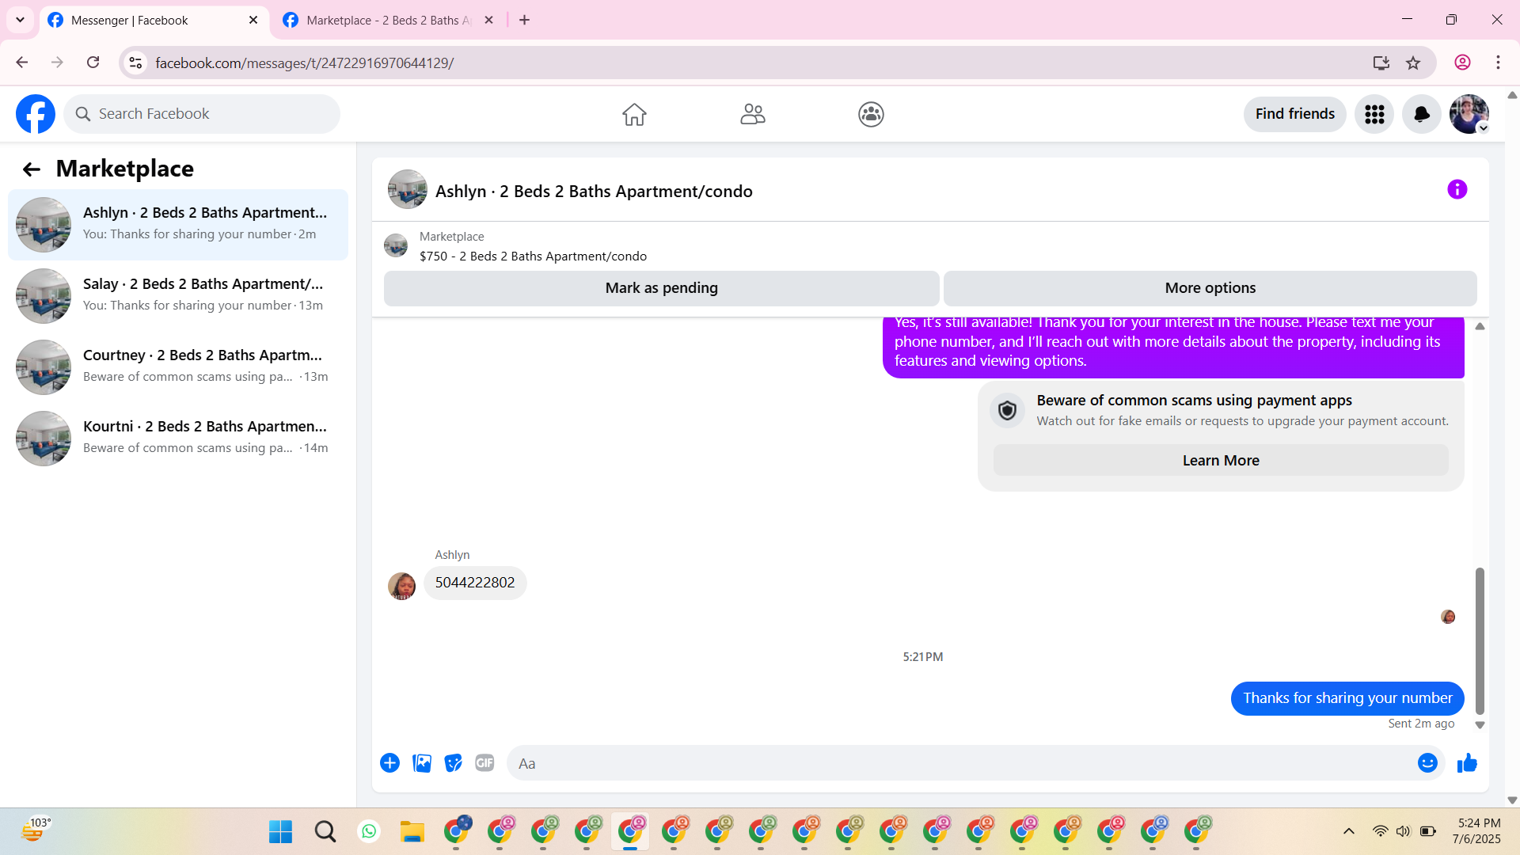The image size is (1520, 855).
Task: Open the notifications bell
Action: coord(1422,114)
